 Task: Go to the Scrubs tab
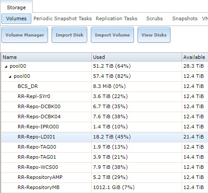(154, 18)
